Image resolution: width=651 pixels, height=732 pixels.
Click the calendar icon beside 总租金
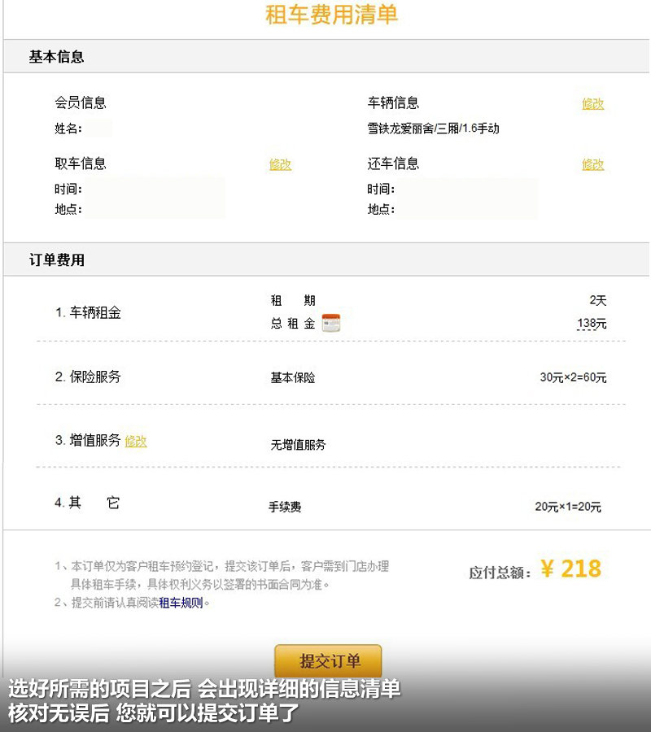pyautogui.click(x=331, y=323)
